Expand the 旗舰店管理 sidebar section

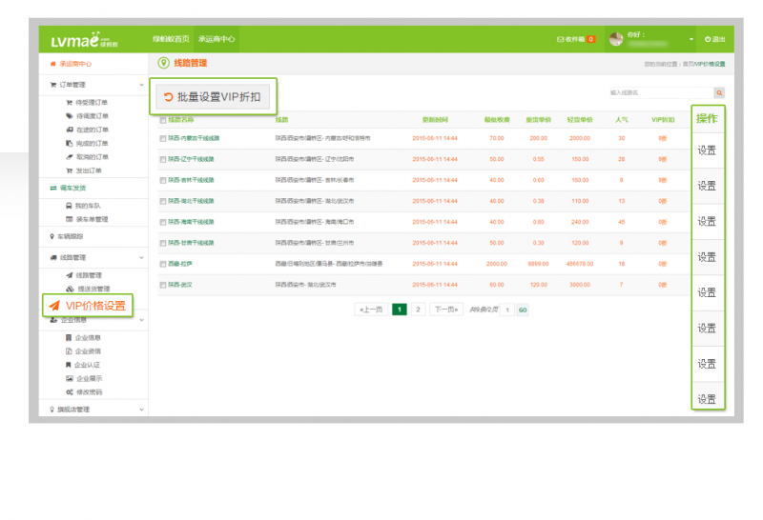click(141, 410)
